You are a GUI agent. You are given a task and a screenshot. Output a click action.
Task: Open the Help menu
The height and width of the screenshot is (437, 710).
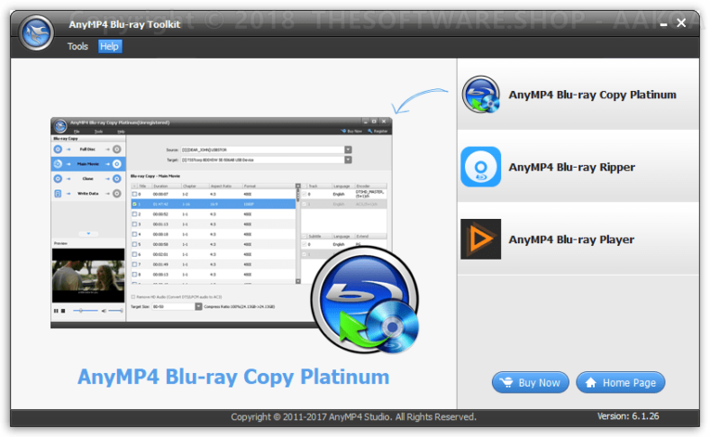[x=110, y=46]
